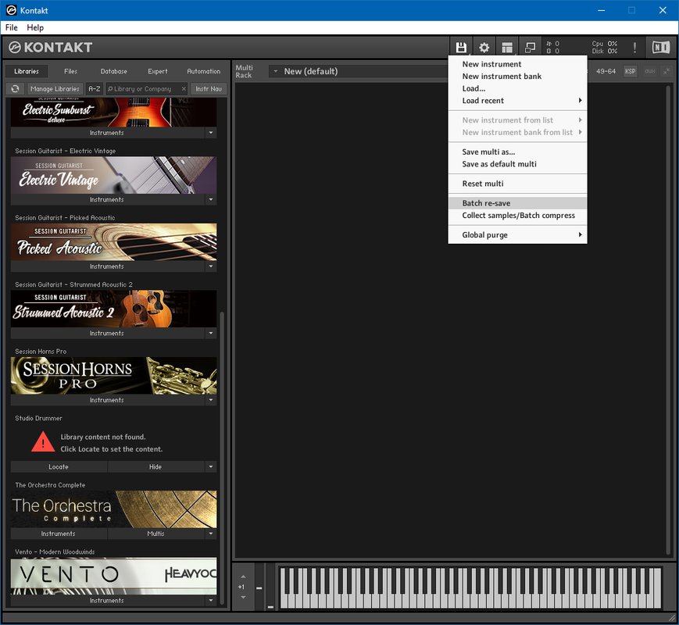The image size is (679, 625).
Task: Click the NI logo in header
Action: pyautogui.click(x=661, y=47)
